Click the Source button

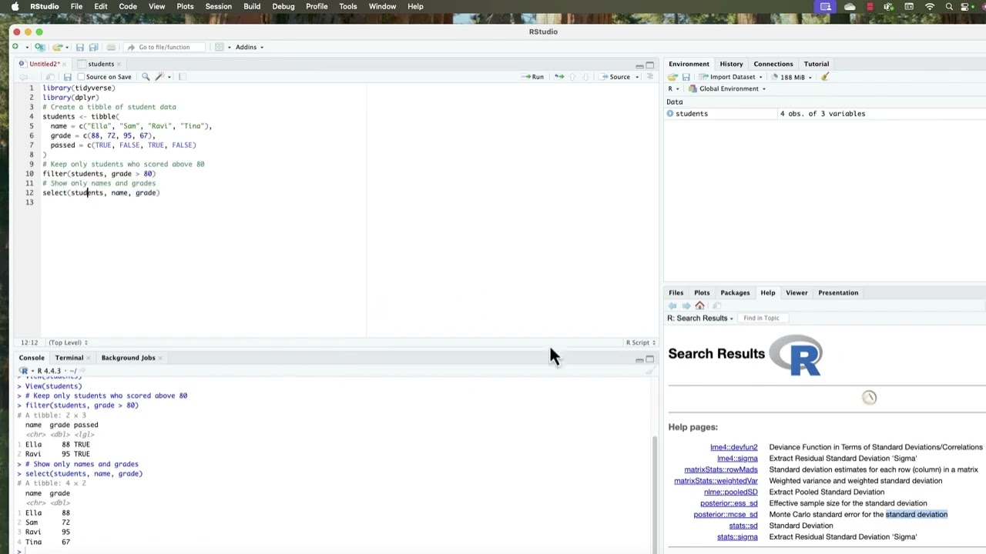tap(615, 77)
